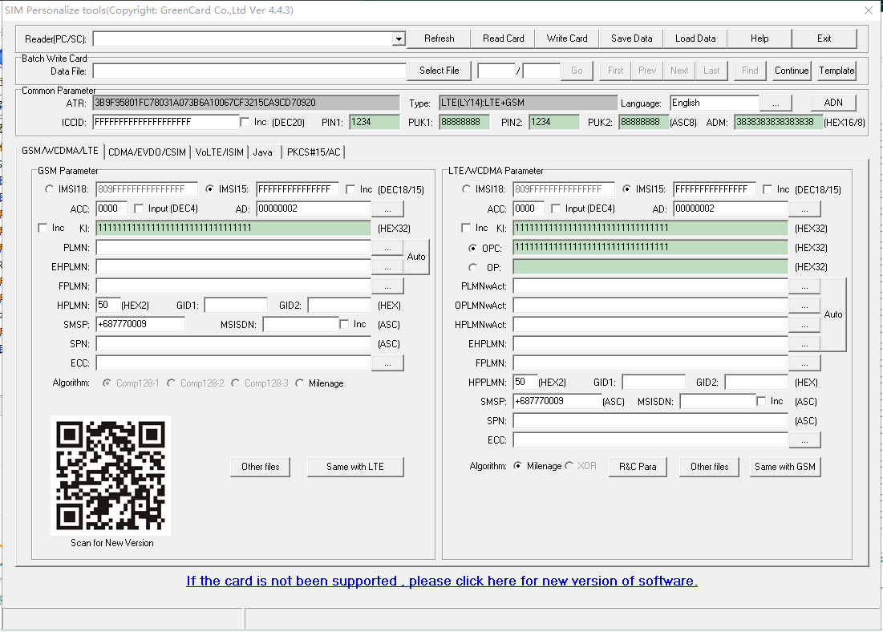The height and width of the screenshot is (632, 883).
Task: Click the Scan for New Version QR code
Action: pyautogui.click(x=110, y=475)
